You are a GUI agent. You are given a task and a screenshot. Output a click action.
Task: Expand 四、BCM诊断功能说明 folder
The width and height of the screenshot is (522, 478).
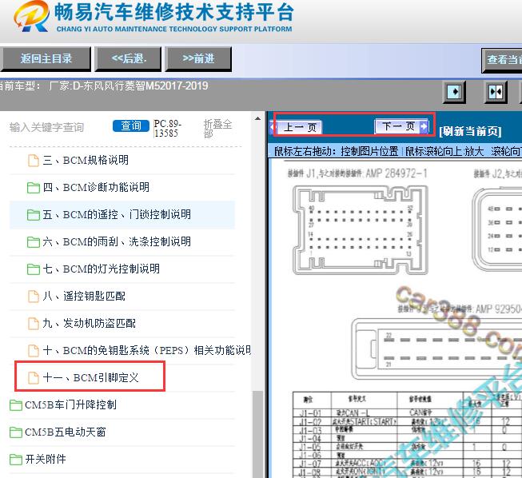96,187
